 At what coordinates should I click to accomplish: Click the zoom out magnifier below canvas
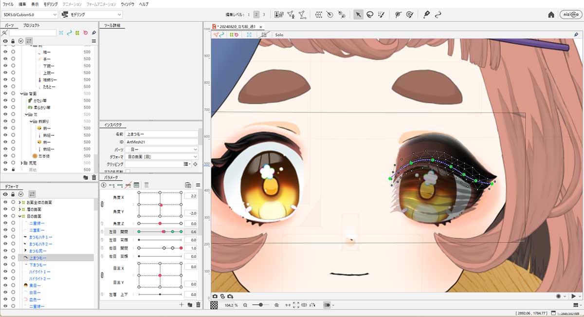point(245,305)
